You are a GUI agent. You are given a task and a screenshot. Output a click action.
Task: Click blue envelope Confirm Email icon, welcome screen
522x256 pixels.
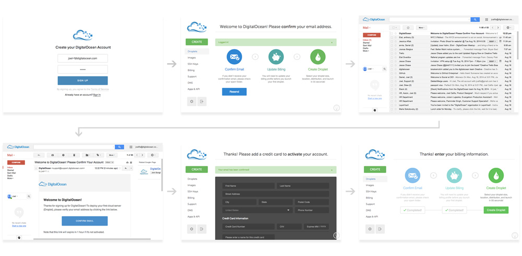[234, 56]
